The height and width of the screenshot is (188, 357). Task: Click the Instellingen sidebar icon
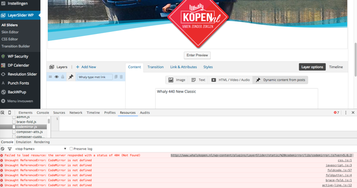point(3,3)
